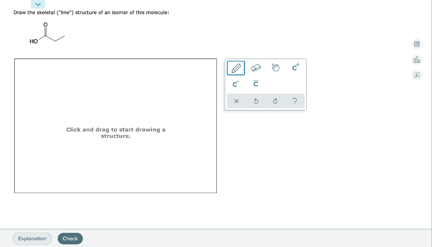Select the C+ positive charge tool
The height and width of the screenshot is (247, 432).
pos(295,67)
